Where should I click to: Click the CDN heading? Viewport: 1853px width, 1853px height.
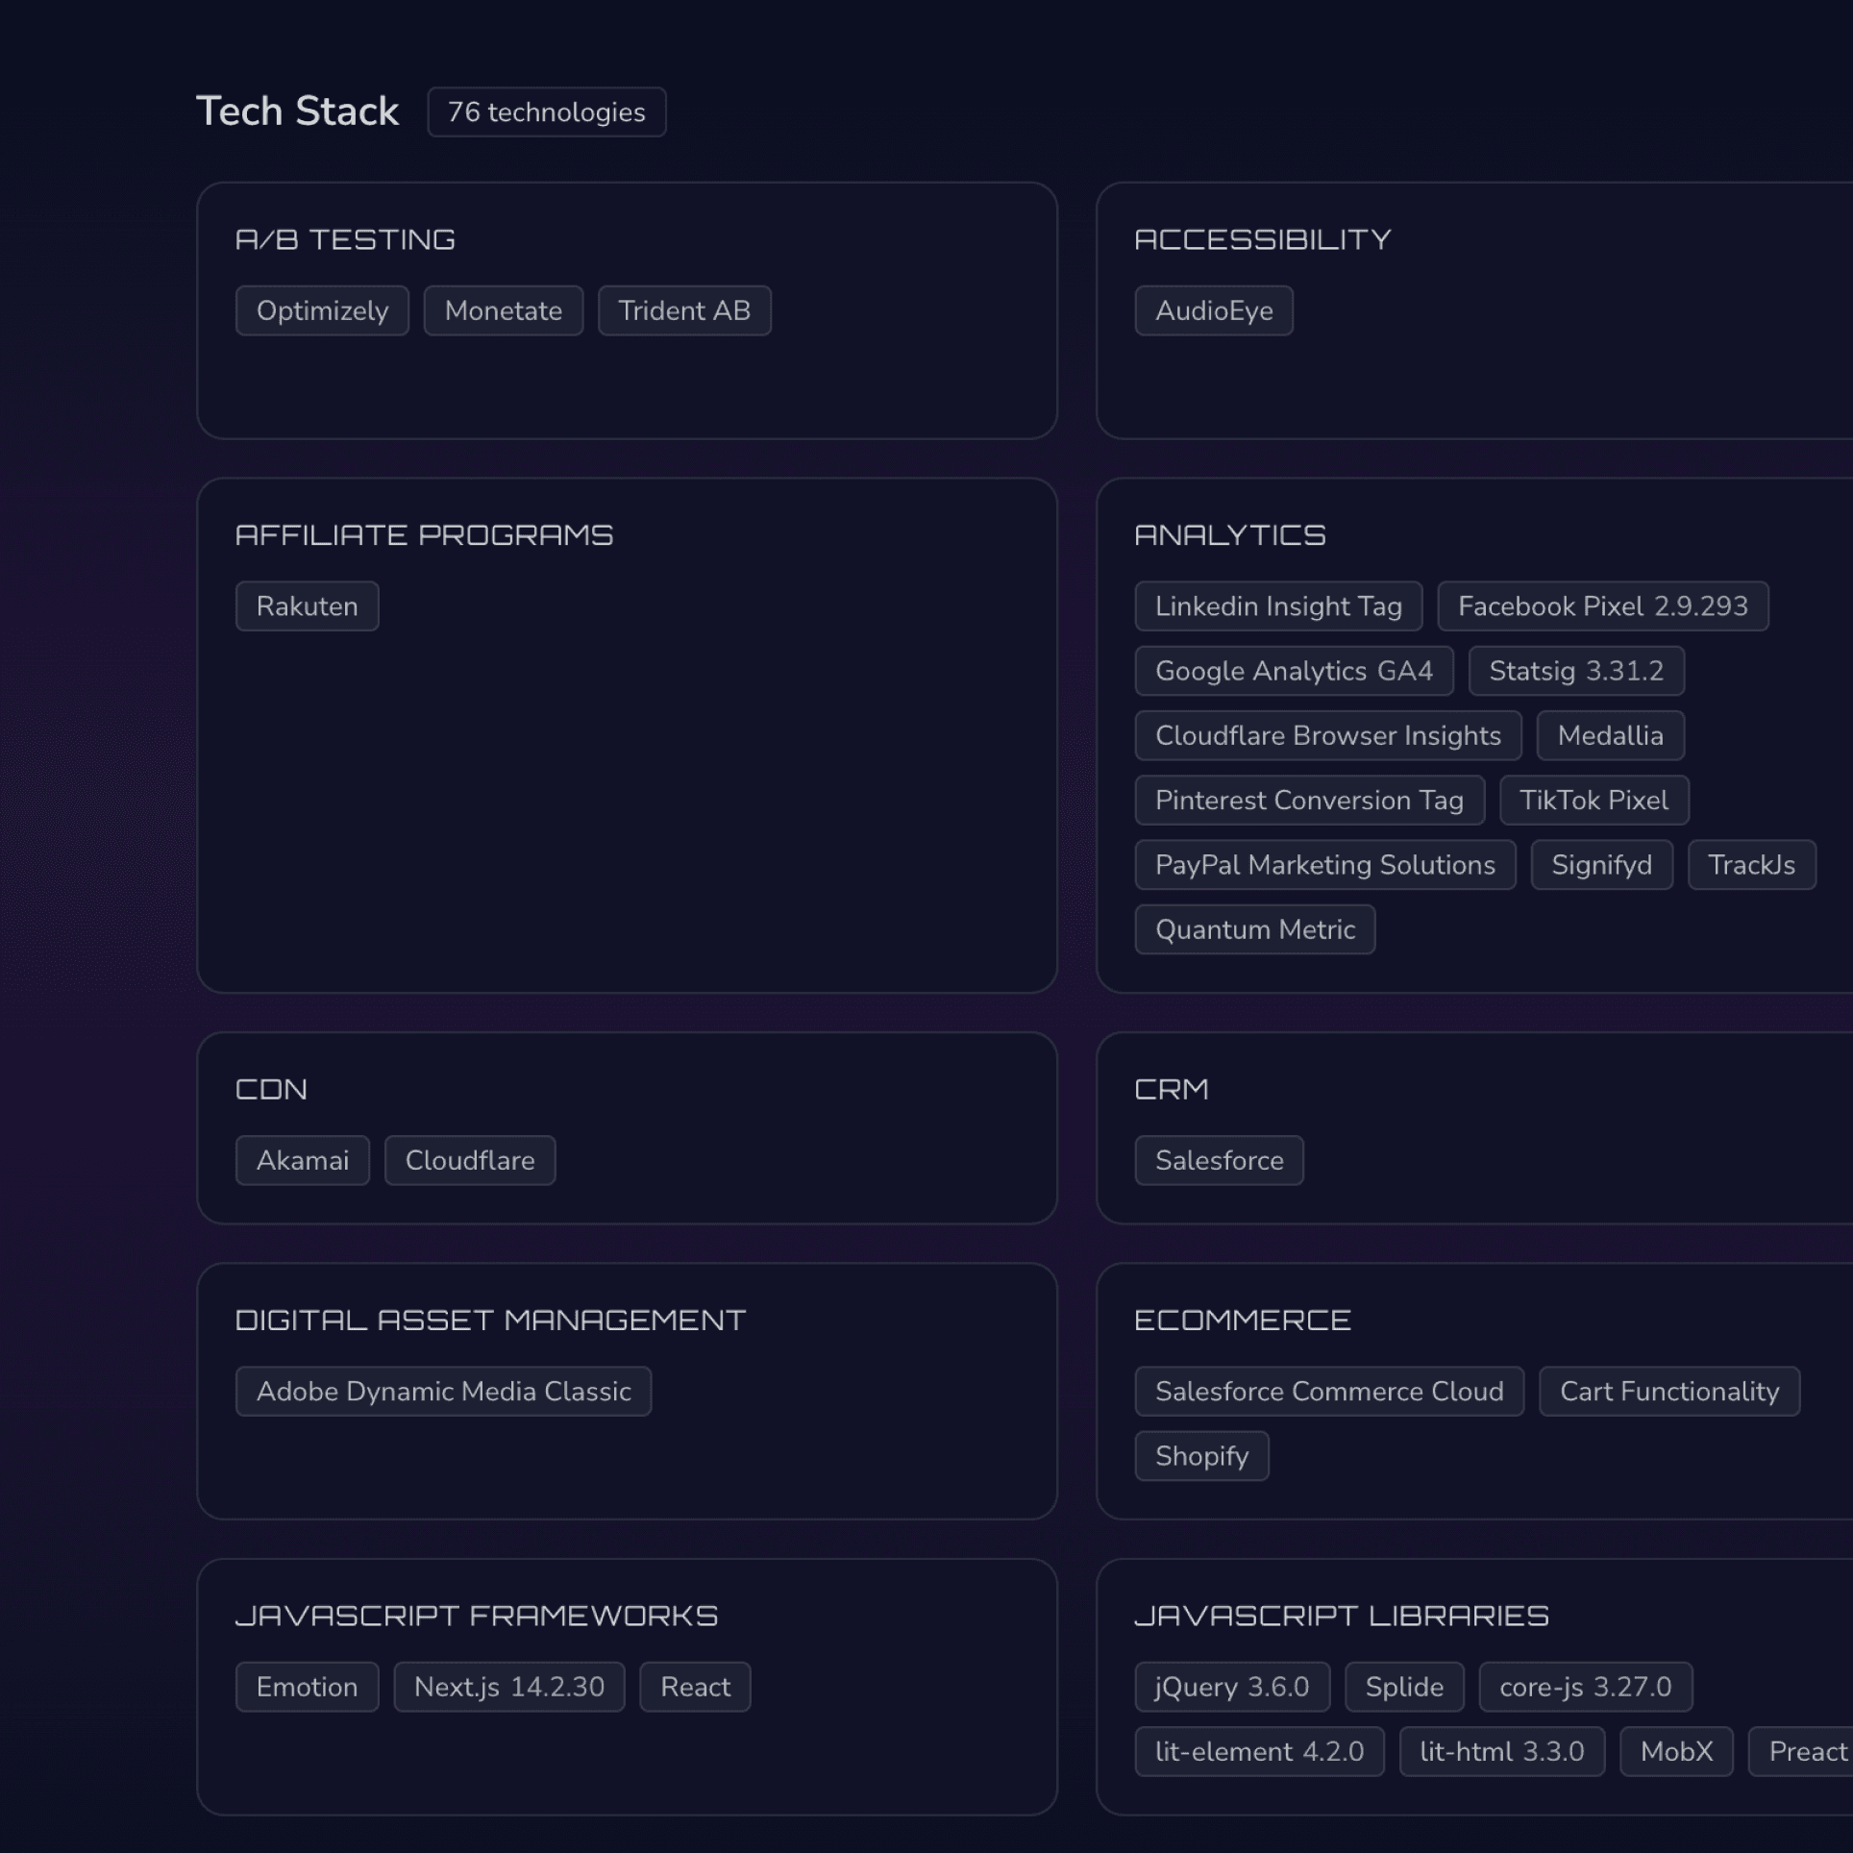271,1090
